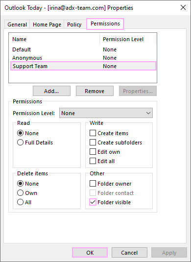Click None permission level for Support Team
Image resolution: width=191 pixels, height=262 pixels.
point(110,66)
